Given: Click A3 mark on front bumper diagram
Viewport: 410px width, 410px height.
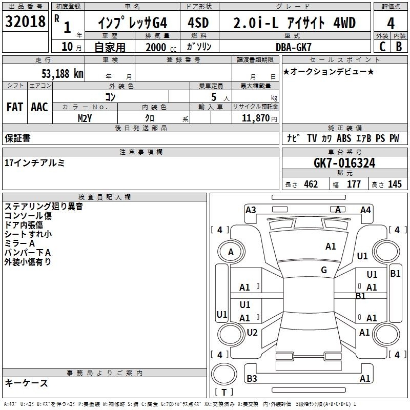Looking at the screenshot, I should [251, 210].
